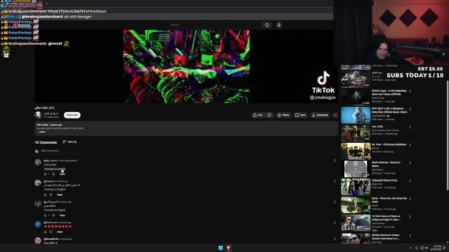Reply to the second comment from 4 months ago
The width and height of the screenshot is (449, 252).
(60, 195)
